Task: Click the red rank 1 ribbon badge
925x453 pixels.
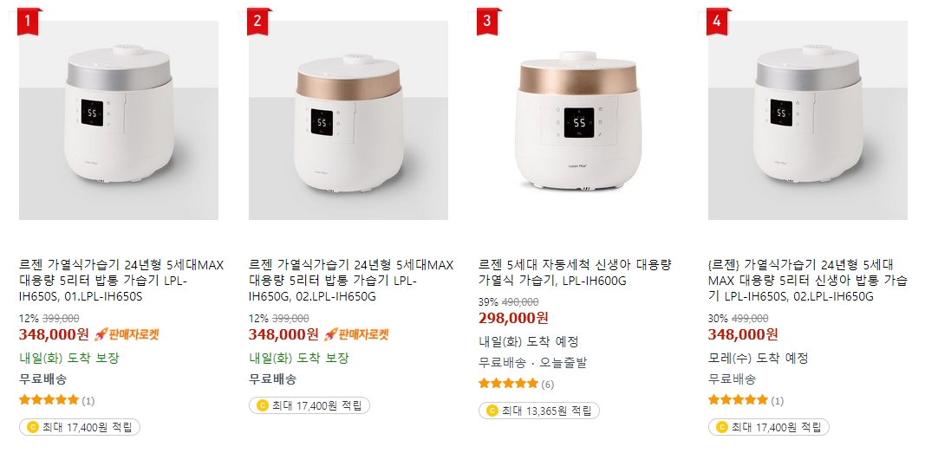Action: (x=27, y=22)
